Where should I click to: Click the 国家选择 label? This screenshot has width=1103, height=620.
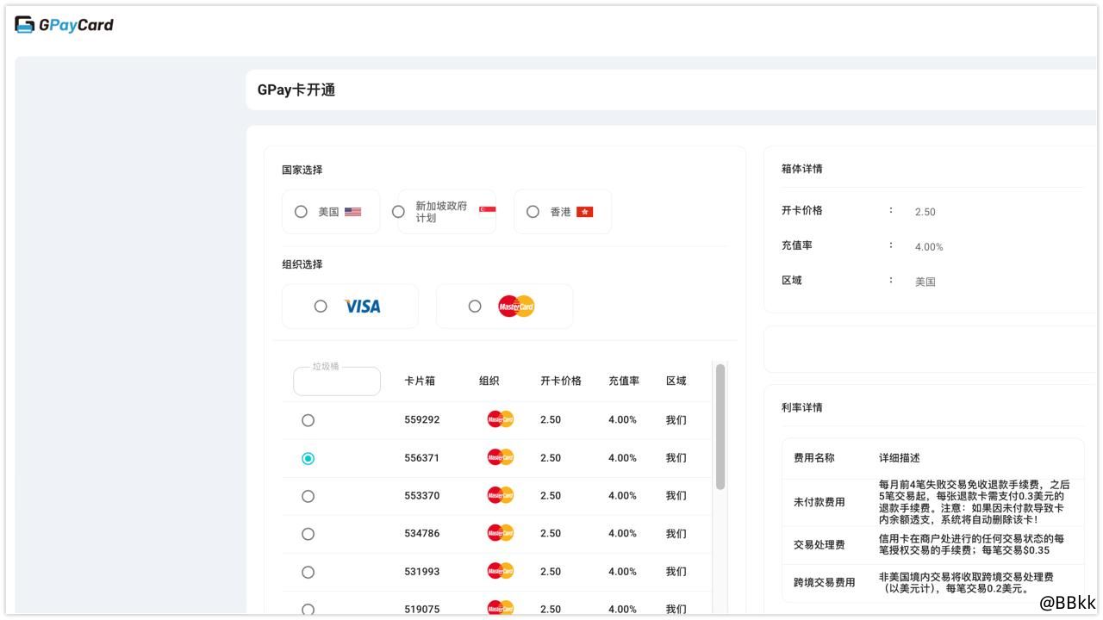(x=302, y=170)
